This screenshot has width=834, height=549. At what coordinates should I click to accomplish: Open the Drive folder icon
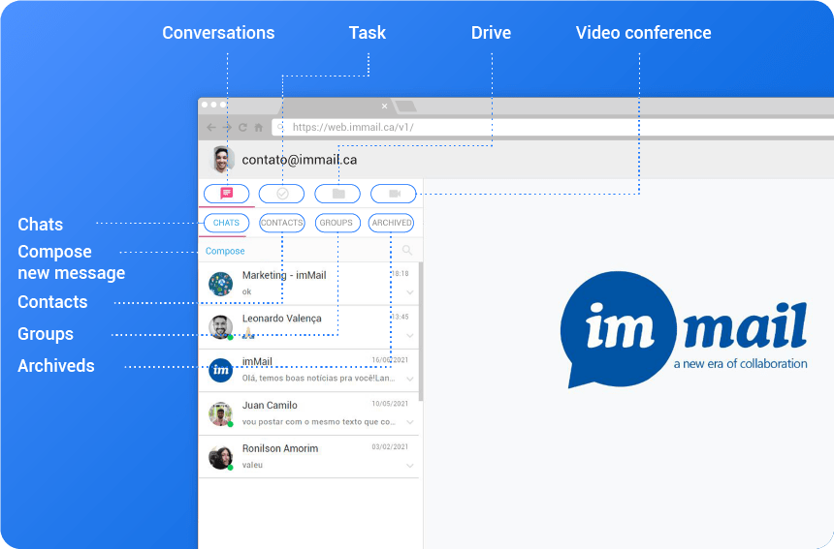tap(337, 194)
